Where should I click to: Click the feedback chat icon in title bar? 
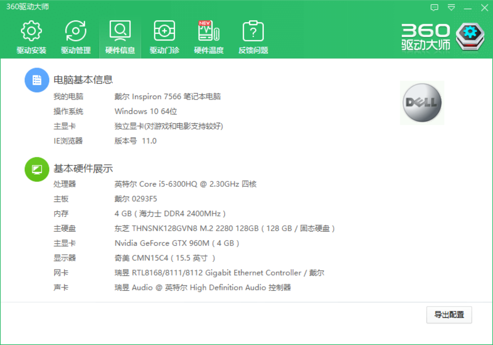[434, 7]
